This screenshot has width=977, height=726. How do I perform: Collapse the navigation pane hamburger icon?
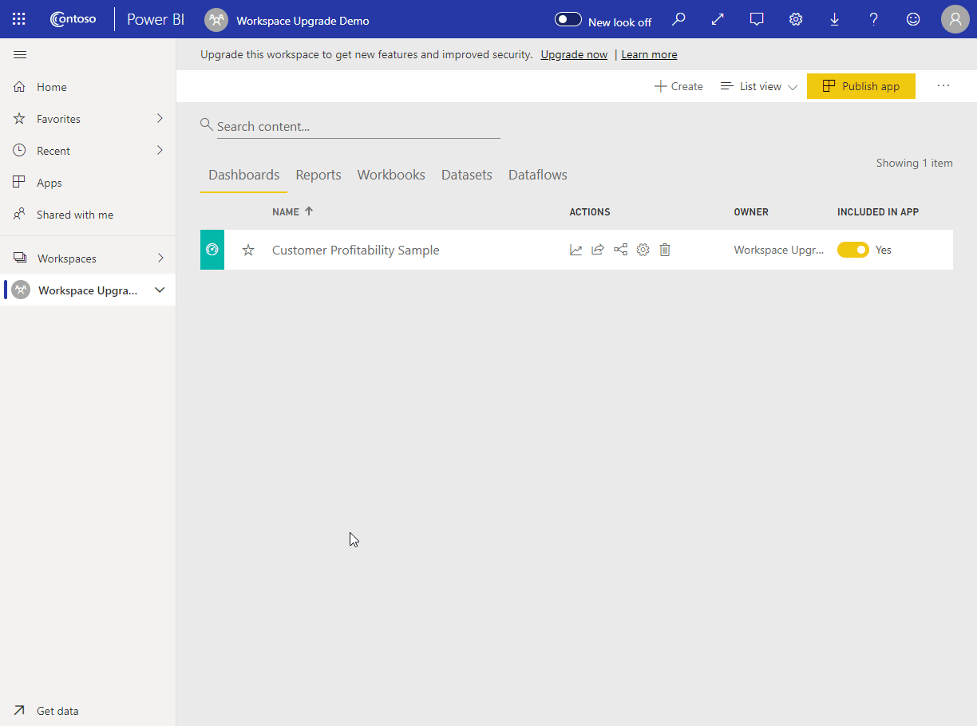tap(20, 54)
